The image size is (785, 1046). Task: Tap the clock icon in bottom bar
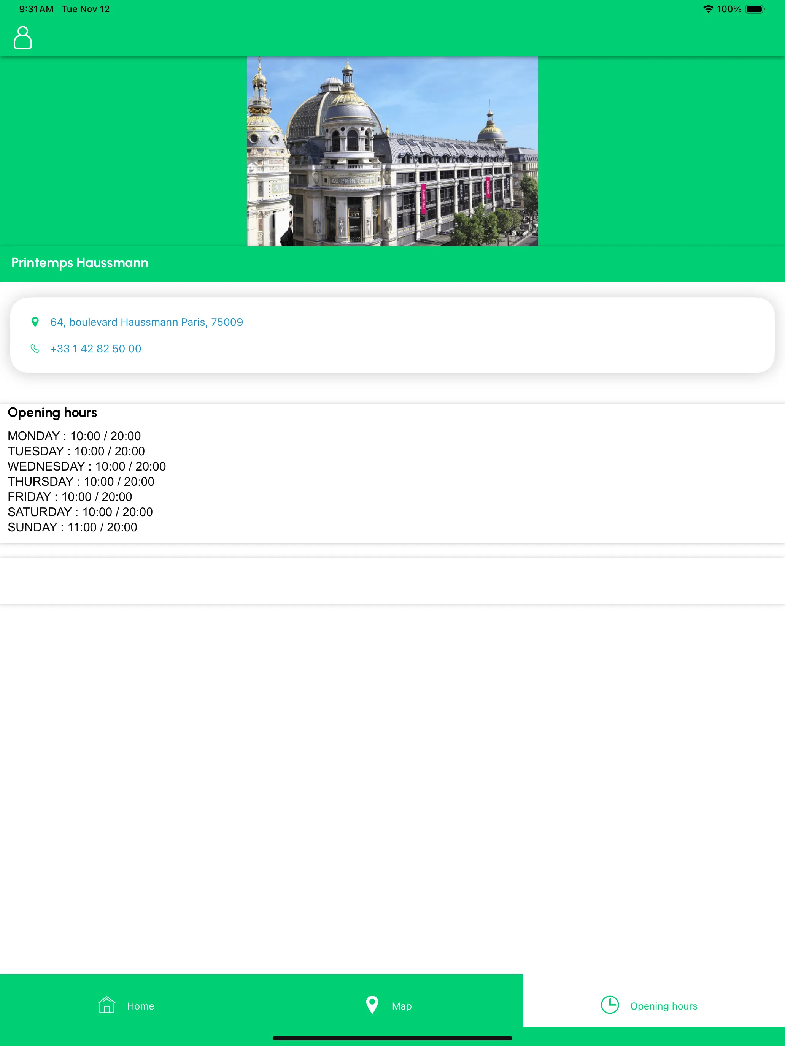tap(610, 1005)
